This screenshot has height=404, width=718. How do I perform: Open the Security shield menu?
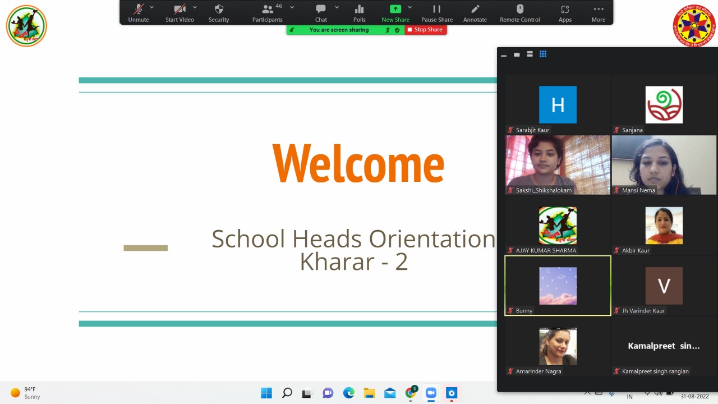tap(219, 12)
